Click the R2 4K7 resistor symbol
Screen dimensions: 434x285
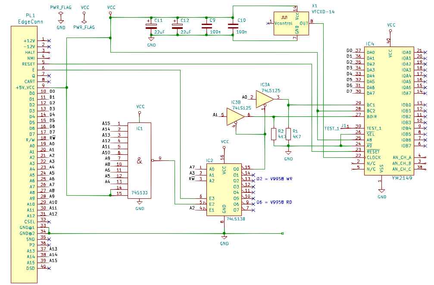(274, 134)
